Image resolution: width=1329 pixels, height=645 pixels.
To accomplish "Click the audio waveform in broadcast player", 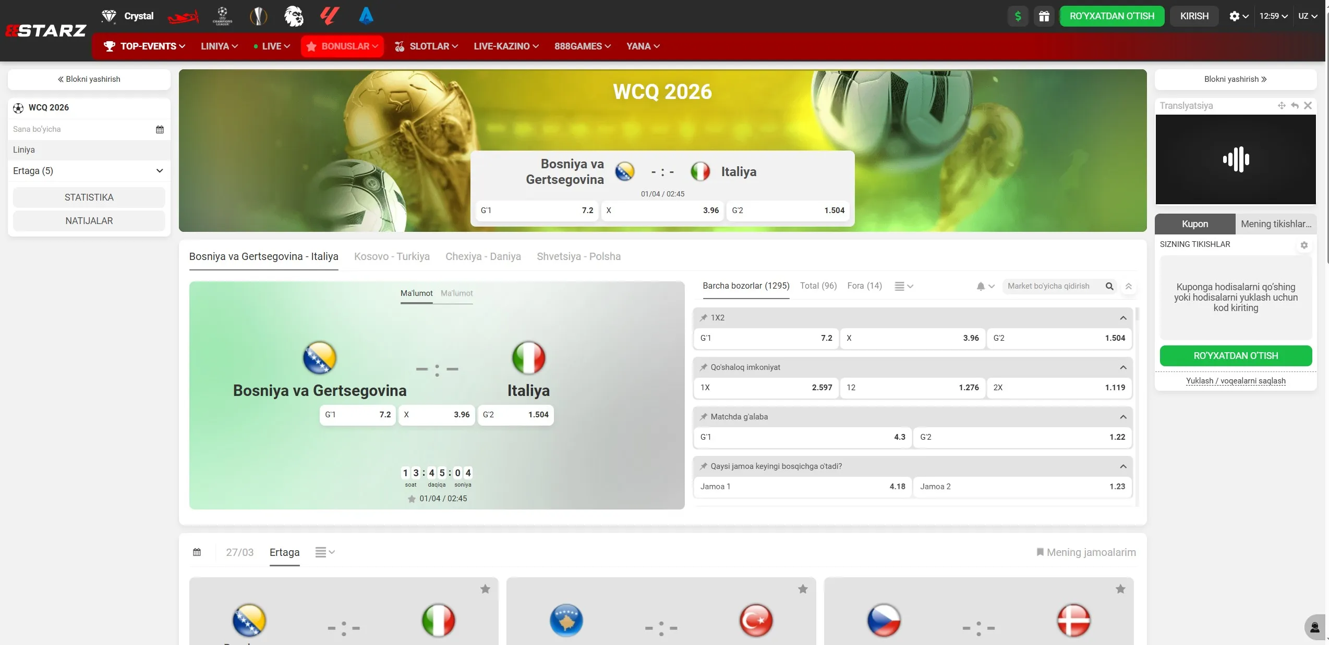I will [1236, 159].
